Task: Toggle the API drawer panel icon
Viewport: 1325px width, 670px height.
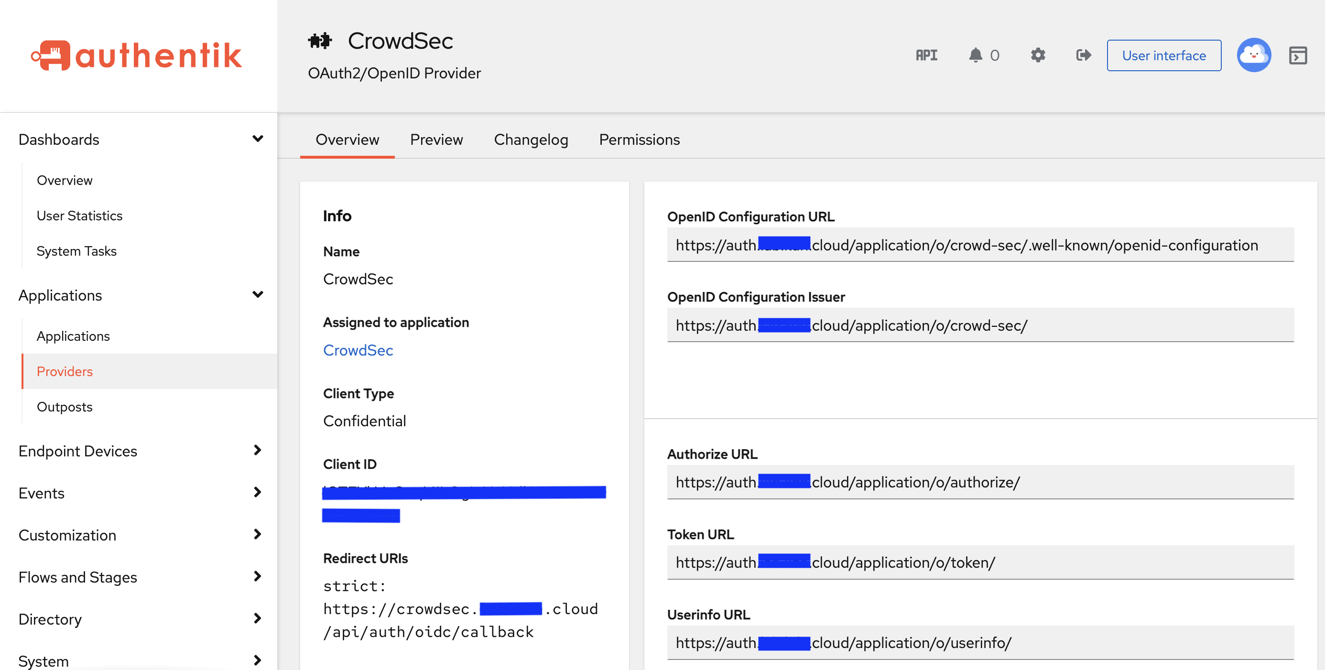Action: tap(1298, 55)
